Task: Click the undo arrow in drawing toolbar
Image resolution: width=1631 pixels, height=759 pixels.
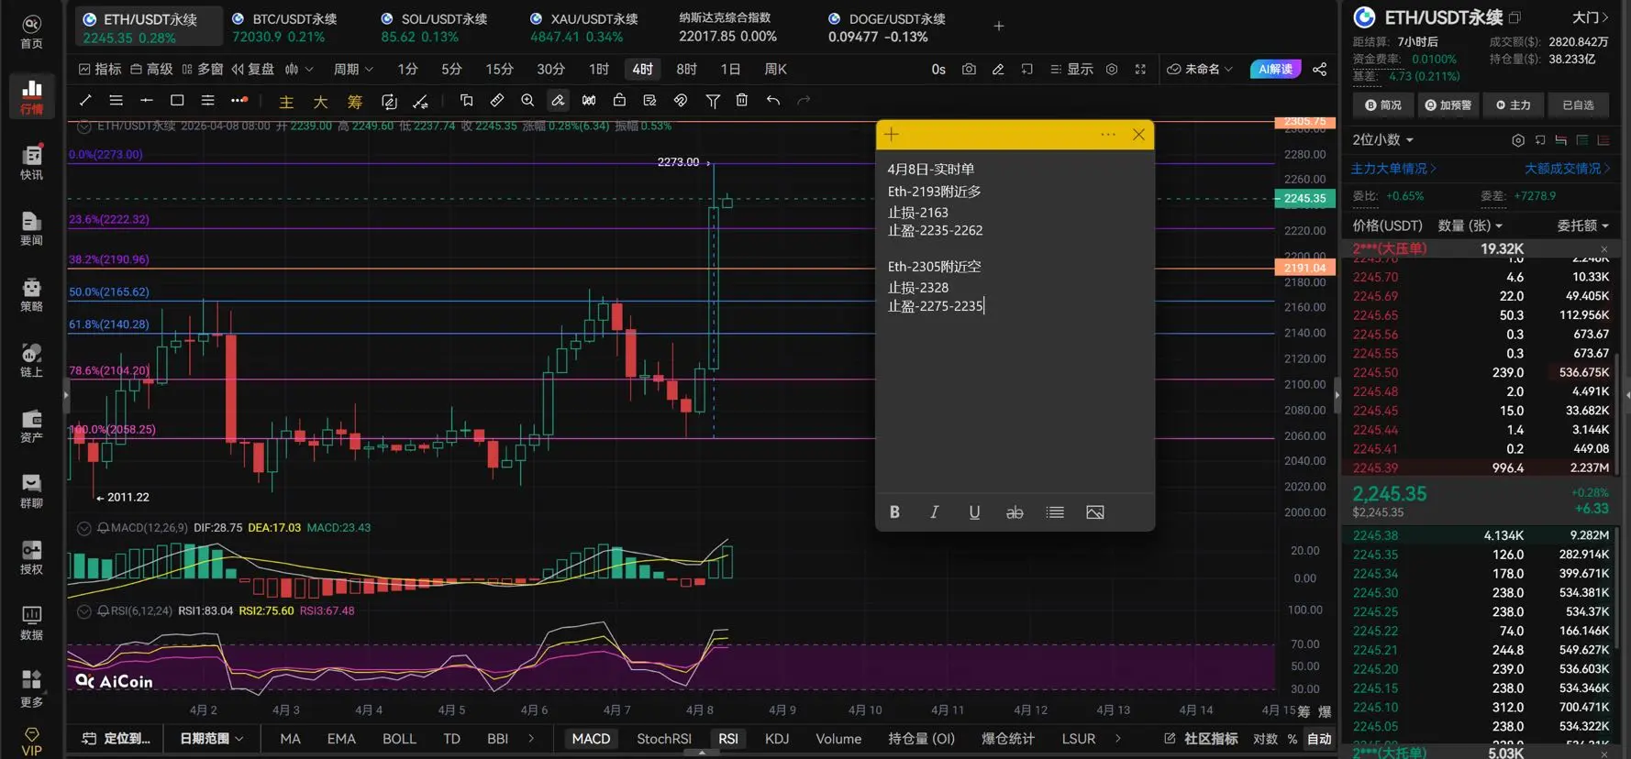Action: (x=773, y=101)
